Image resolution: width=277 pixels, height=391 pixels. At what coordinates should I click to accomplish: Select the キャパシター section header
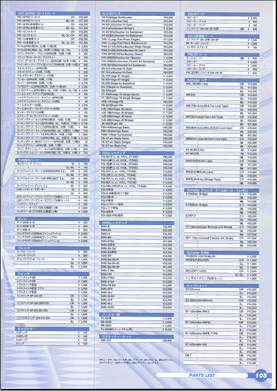[x=53, y=329]
